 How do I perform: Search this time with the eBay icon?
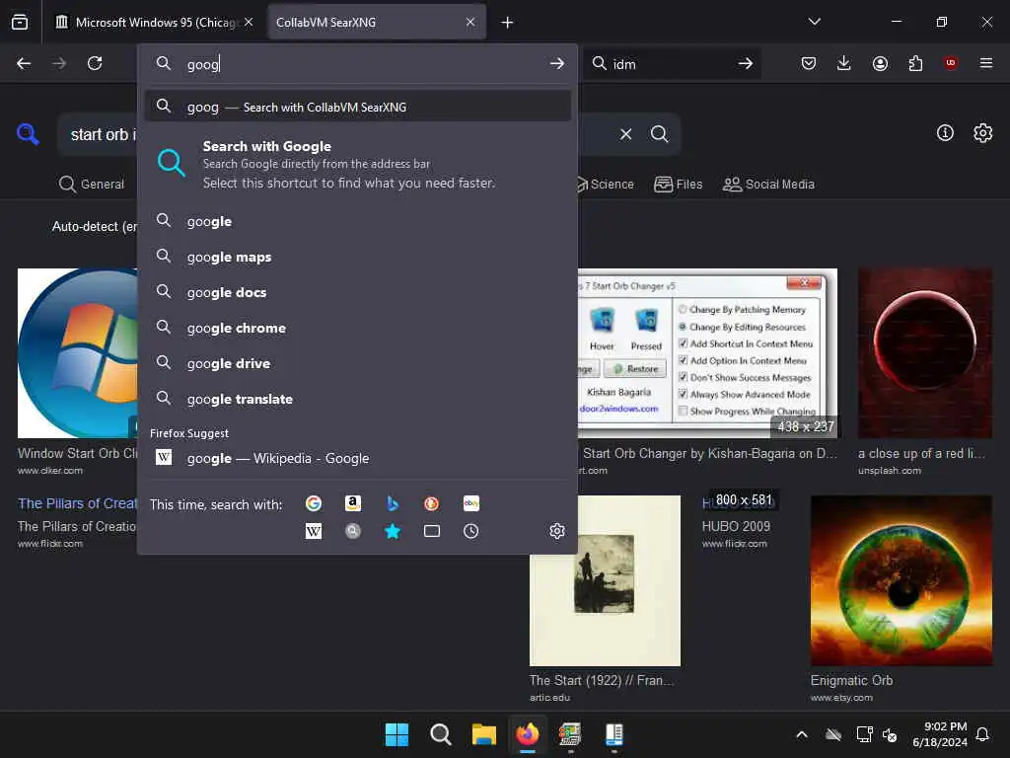[x=470, y=503]
